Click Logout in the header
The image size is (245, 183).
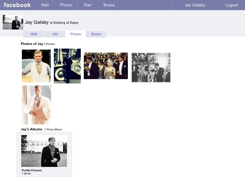tap(232, 5)
